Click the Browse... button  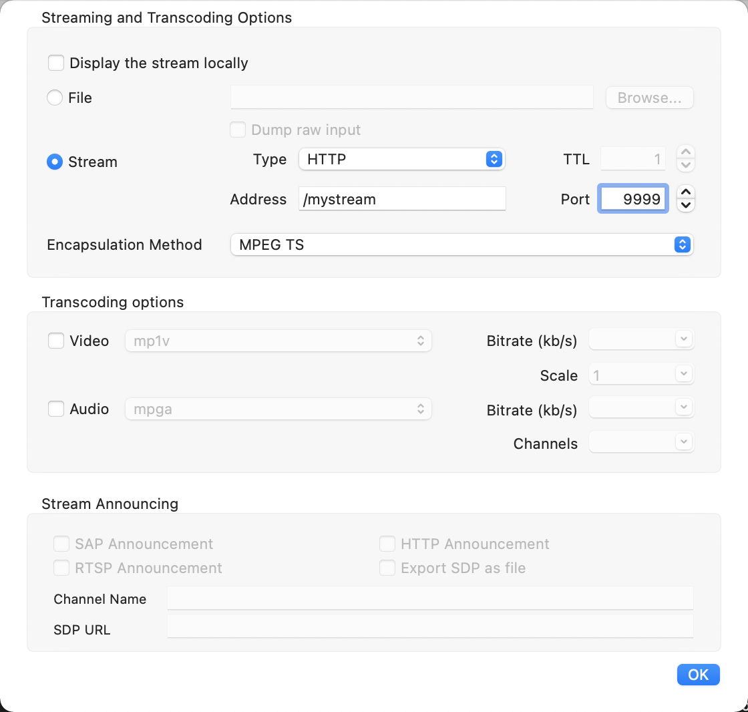pyautogui.click(x=649, y=98)
